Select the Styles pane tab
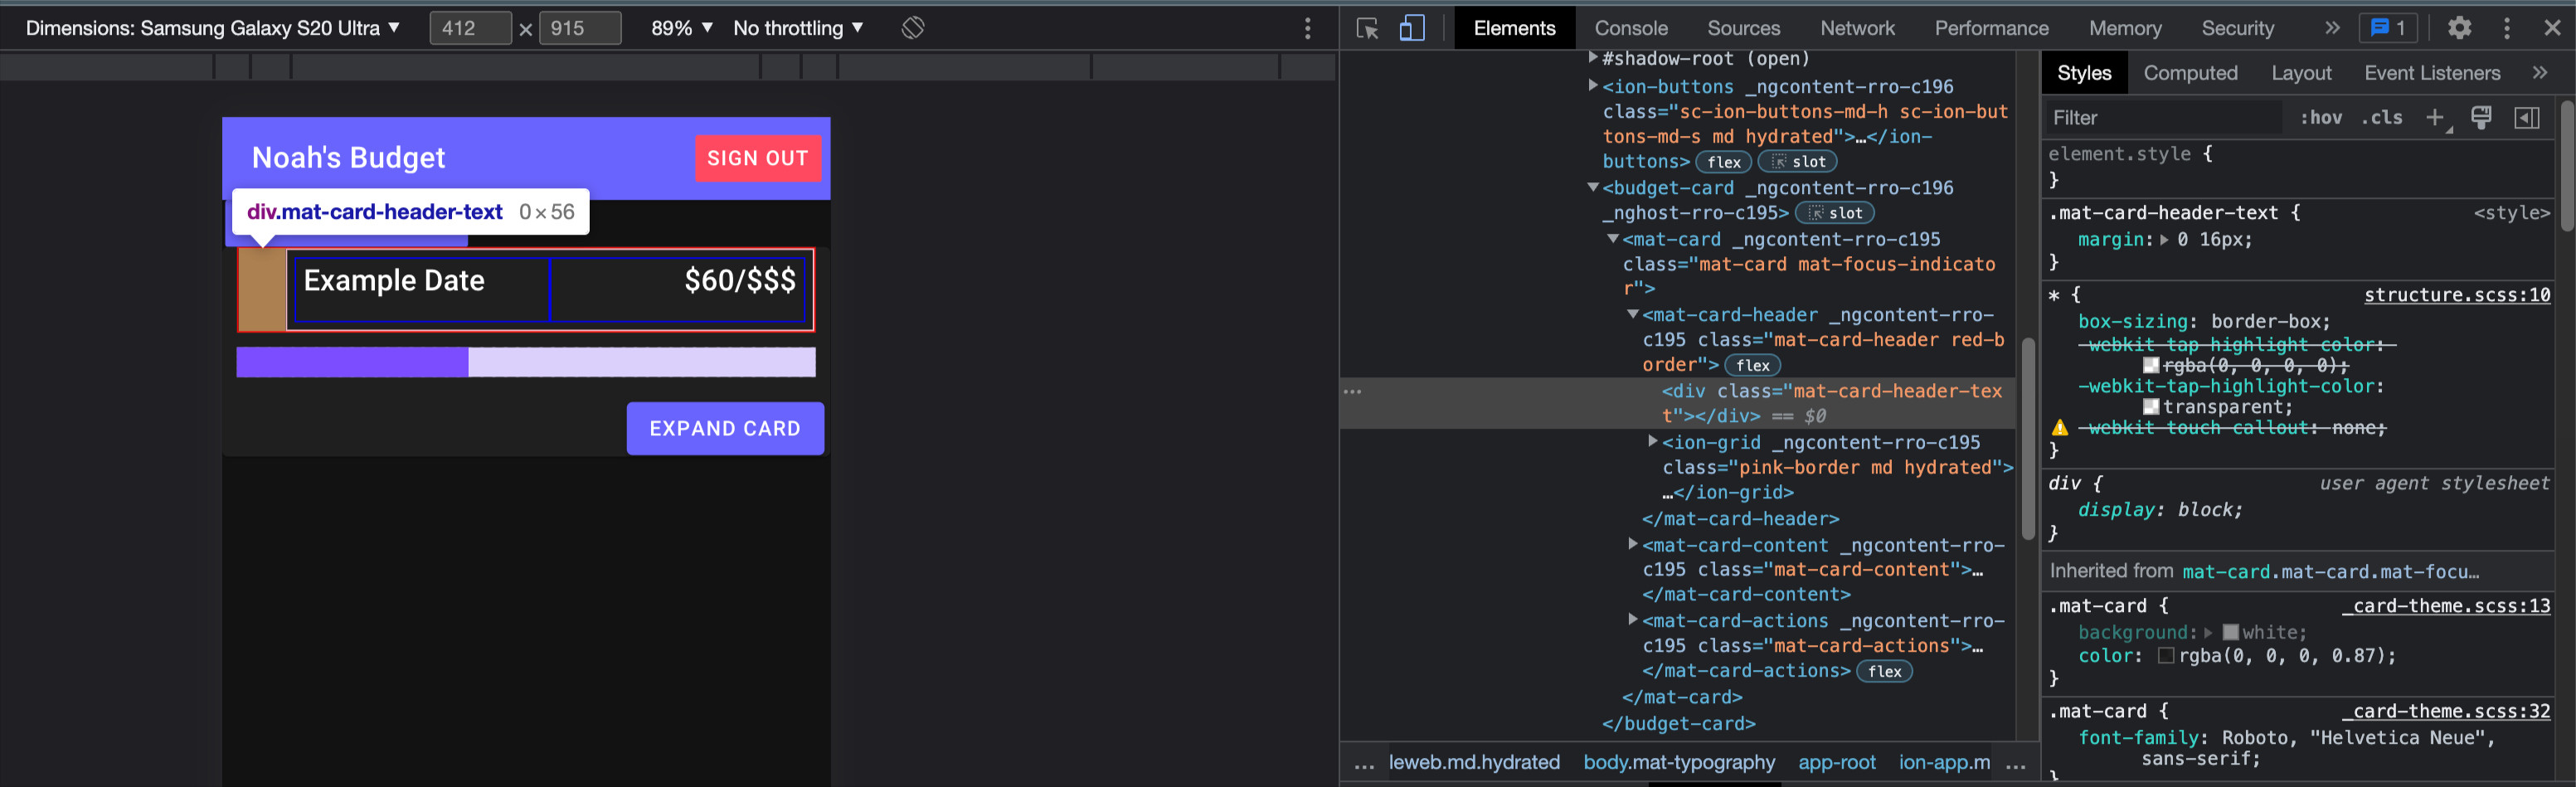Image resolution: width=2576 pixels, height=787 pixels. click(2084, 73)
